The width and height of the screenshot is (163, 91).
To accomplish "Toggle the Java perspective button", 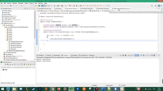I will (x=159, y=6).
